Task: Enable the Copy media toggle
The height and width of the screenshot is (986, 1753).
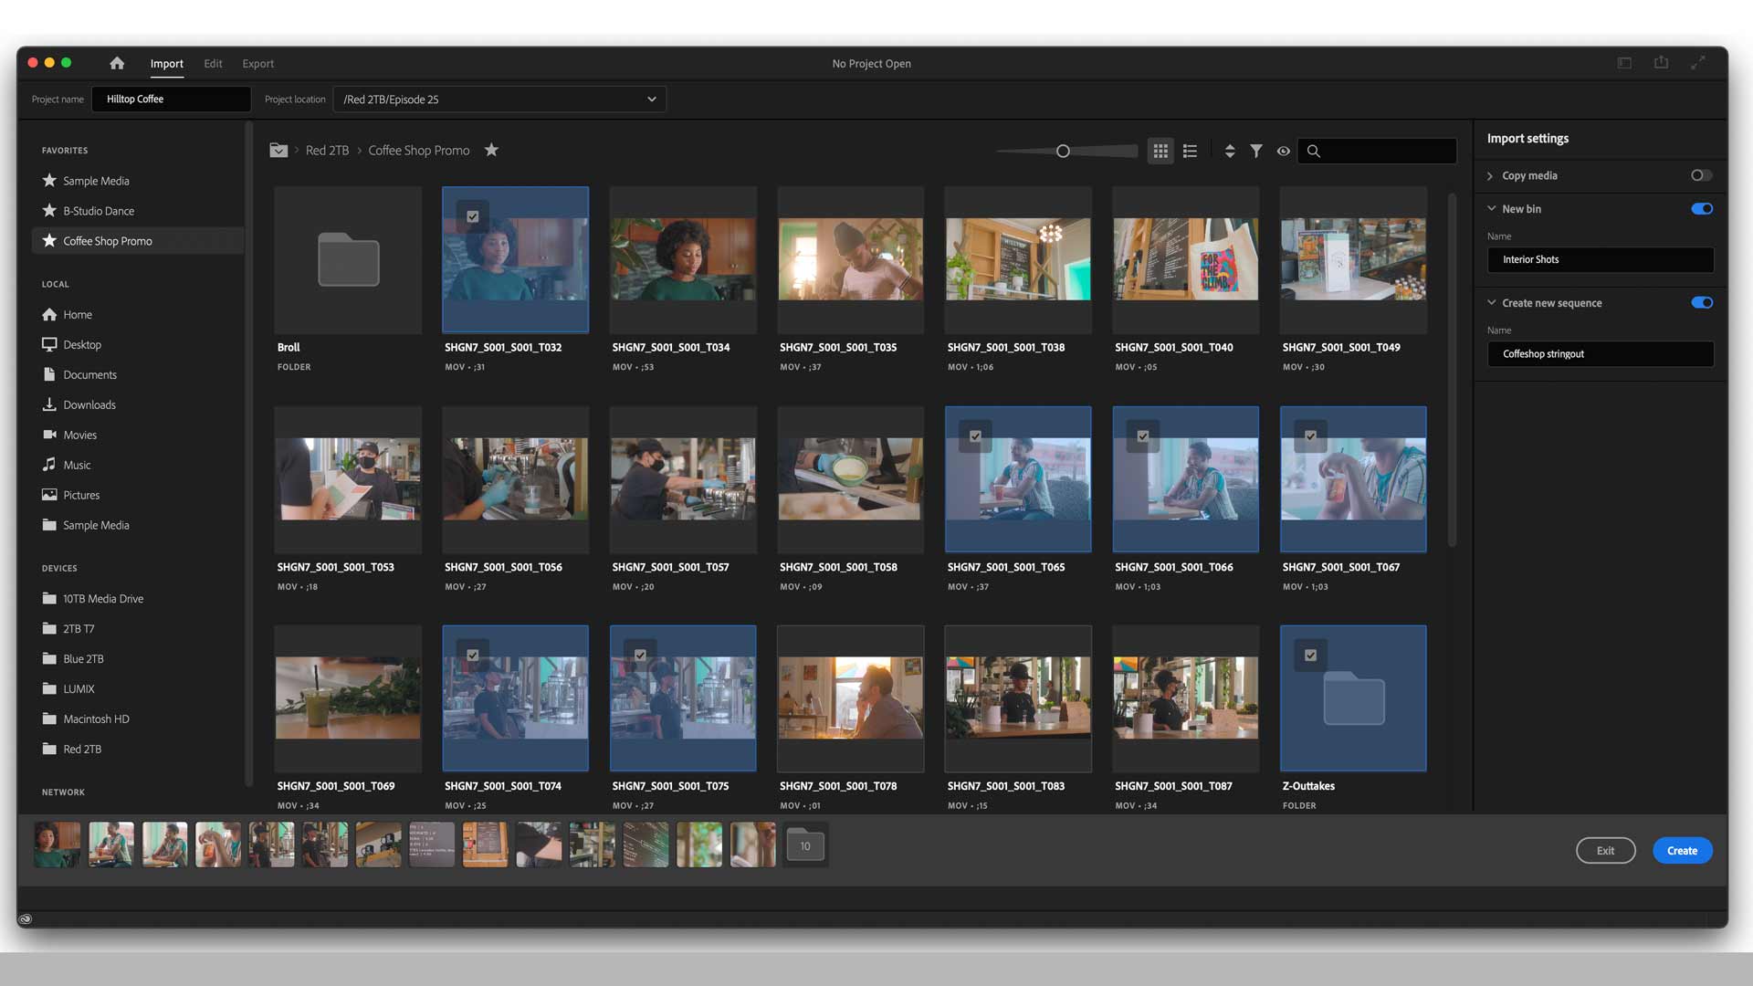Action: pos(1700,175)
